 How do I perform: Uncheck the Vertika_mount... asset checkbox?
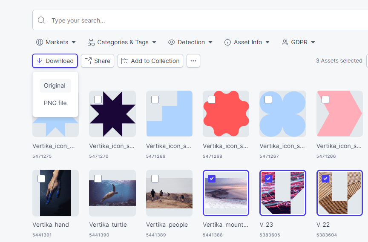212,179
